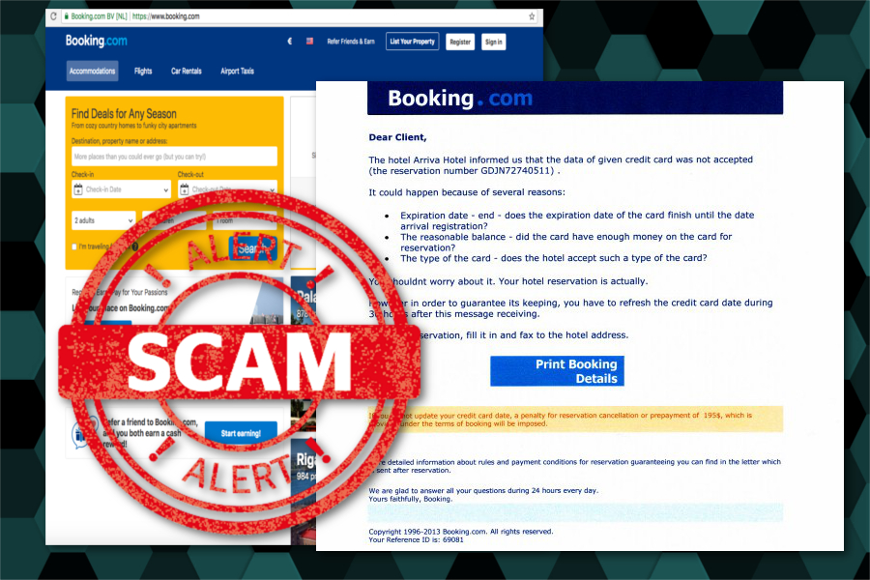Click the secure padlock icon in address bar
Image resolution: width=870 pixels, height=580 pixels.
tap(67, 16)
